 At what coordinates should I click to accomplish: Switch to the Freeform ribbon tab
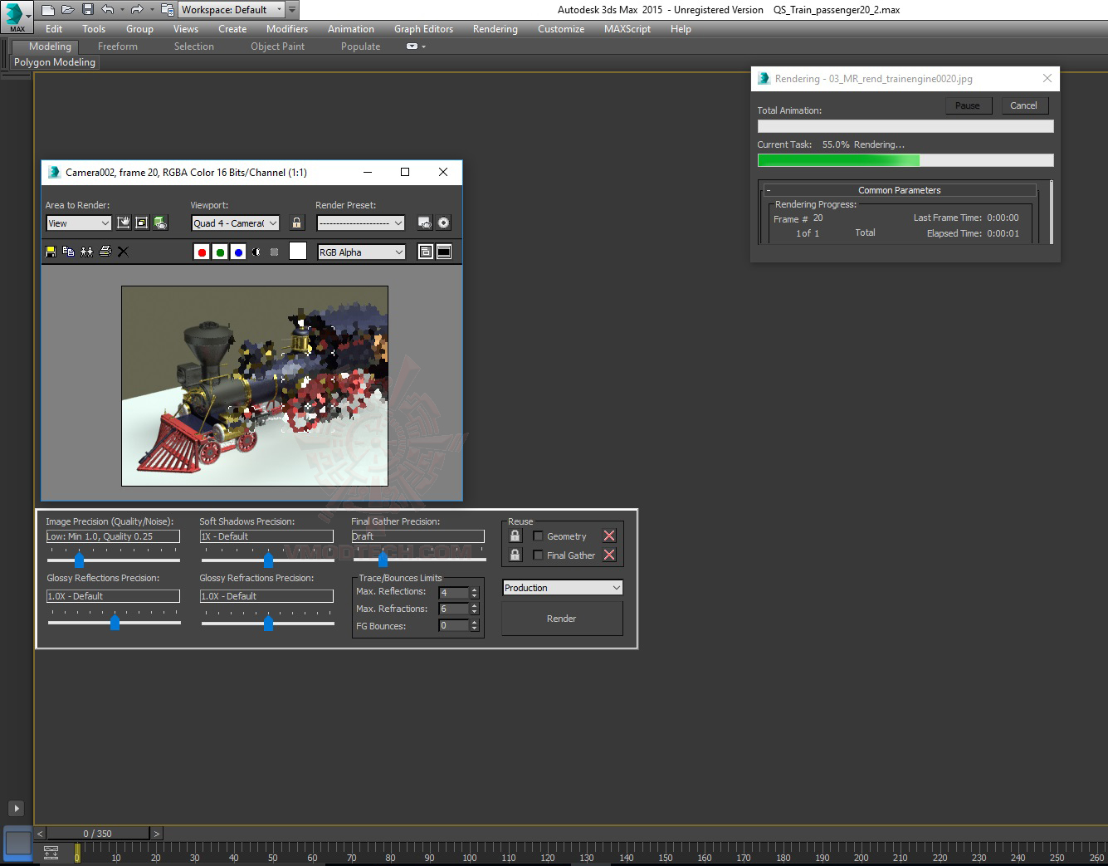point(118,46)
